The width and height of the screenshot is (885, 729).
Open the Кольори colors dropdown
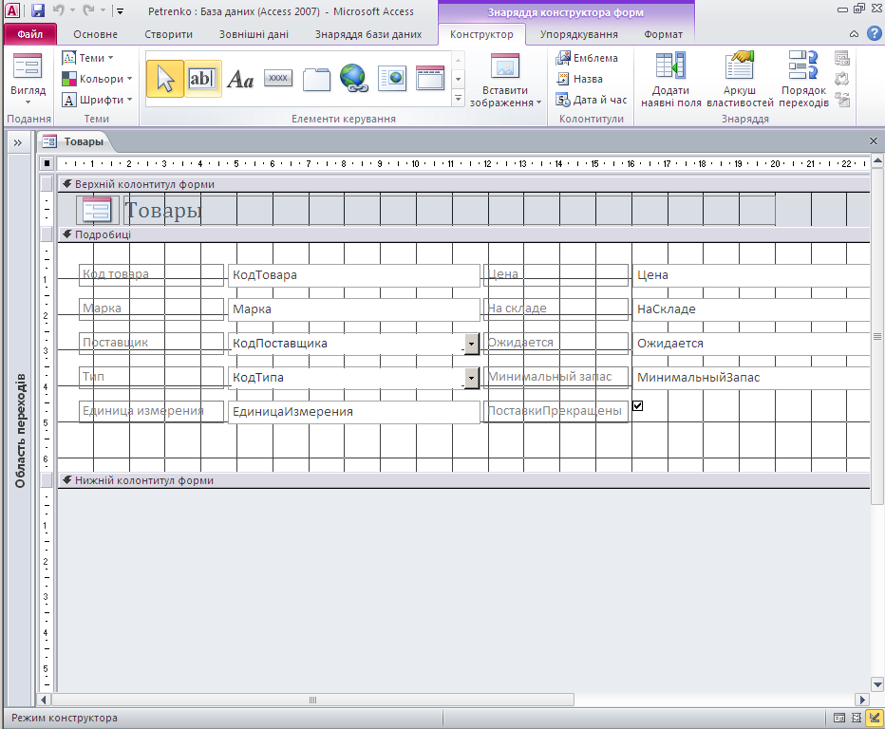click(97, 79)
